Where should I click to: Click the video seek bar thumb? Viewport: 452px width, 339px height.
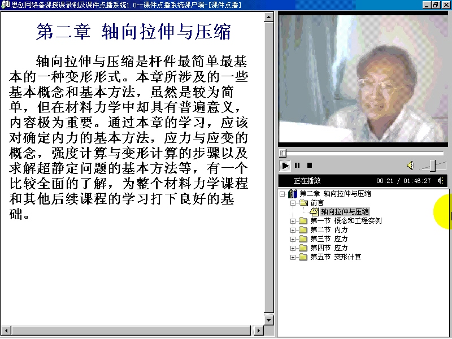[x=282, y=153]
